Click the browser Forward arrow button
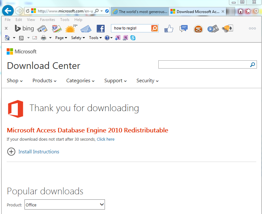This screenshot has width=262, height=214. tap(19, 11)
